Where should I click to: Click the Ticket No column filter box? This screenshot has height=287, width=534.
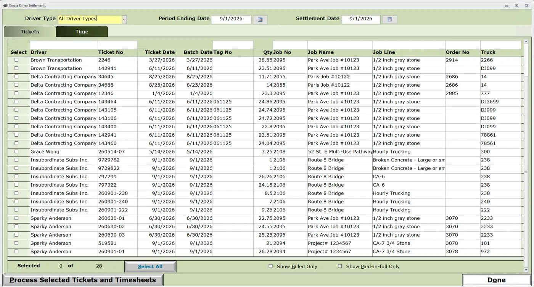tap(117, 45)
